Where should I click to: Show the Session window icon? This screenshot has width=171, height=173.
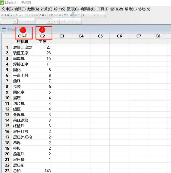[50, 15]
